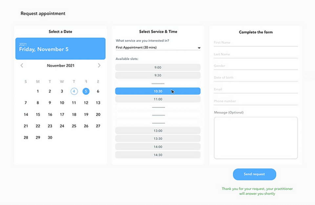This screenshot has width=315, height=205.
Task: Go to next month arrow
Action: tap(99, 66)
